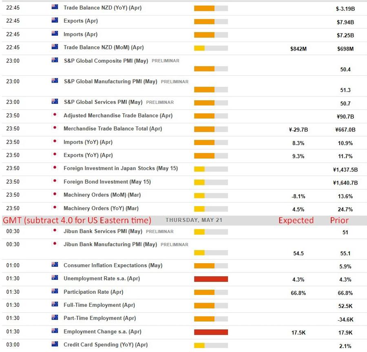This screenshot has height=352, width=367.
Task: Open Exports (YoY) (Apr) event
Action: point(88,155)
